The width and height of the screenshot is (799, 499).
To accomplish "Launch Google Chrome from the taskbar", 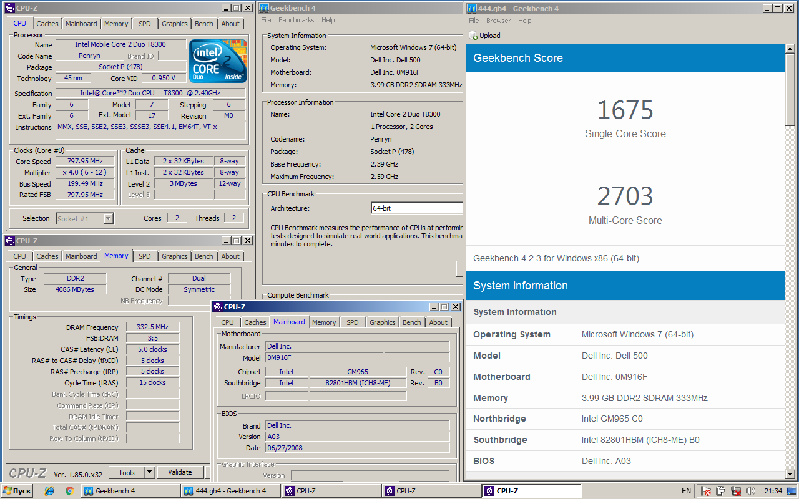I will click(x=70, y=491).
